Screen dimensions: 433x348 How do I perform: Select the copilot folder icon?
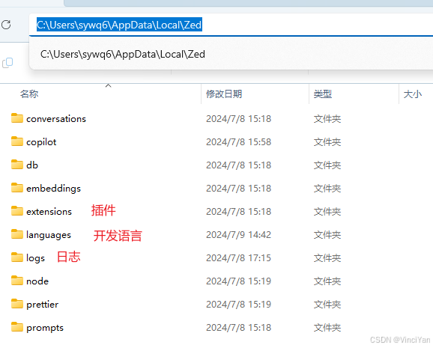[x=17, y=141]
